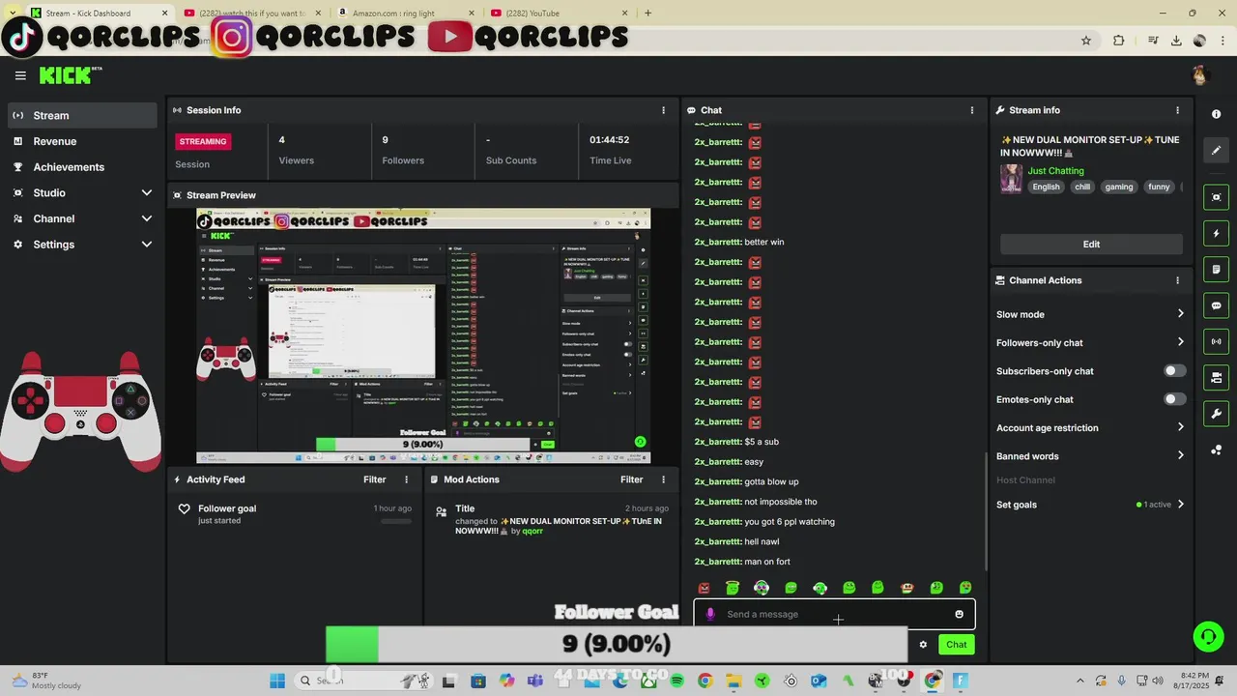This screenshot has height=696, width=1237.
Task: Click the Edit stream info button
Action: click(1091, 245)
